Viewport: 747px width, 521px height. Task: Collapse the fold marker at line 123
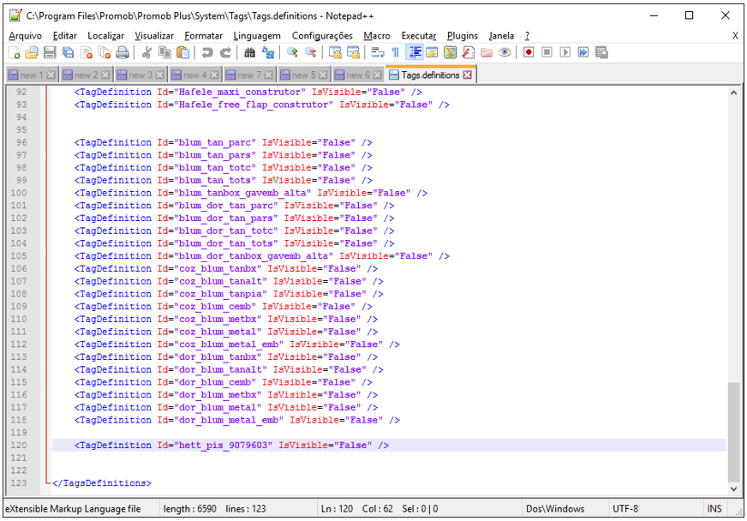(x=47, y=483)
